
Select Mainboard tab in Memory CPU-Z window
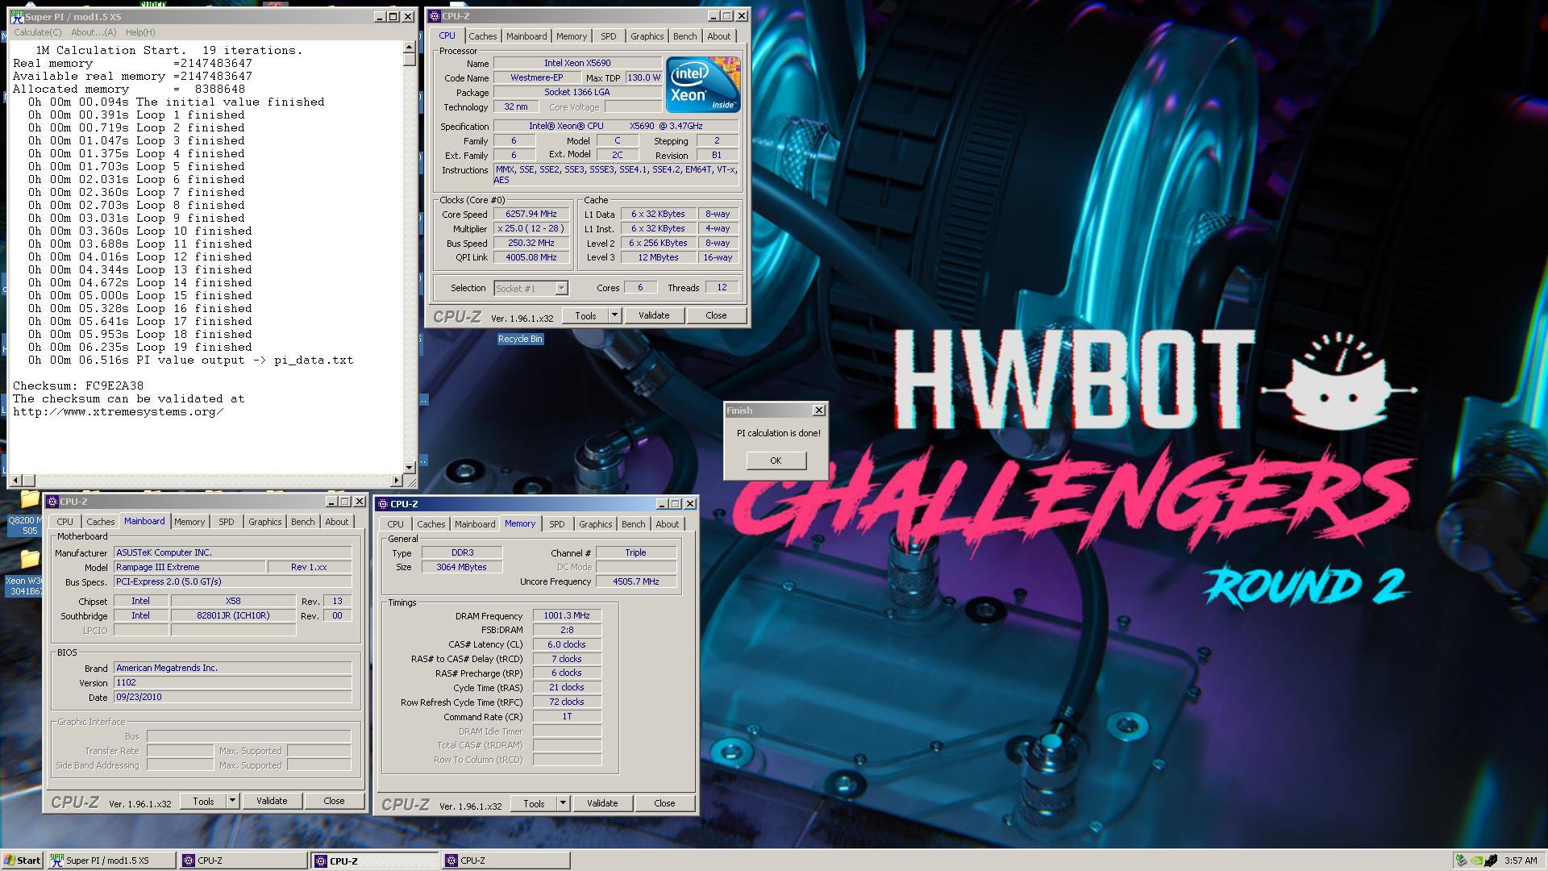coord(475,524)
